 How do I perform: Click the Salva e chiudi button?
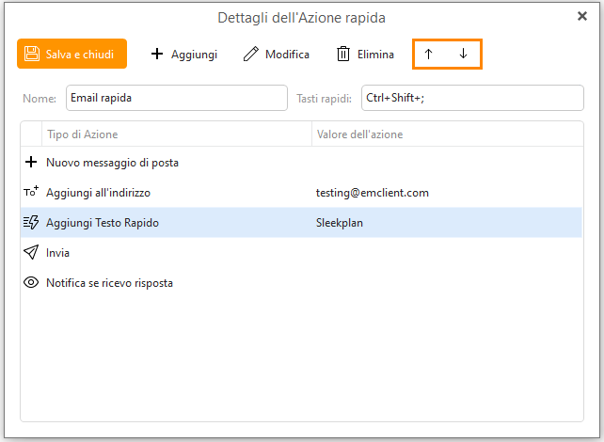pos(72,54)
